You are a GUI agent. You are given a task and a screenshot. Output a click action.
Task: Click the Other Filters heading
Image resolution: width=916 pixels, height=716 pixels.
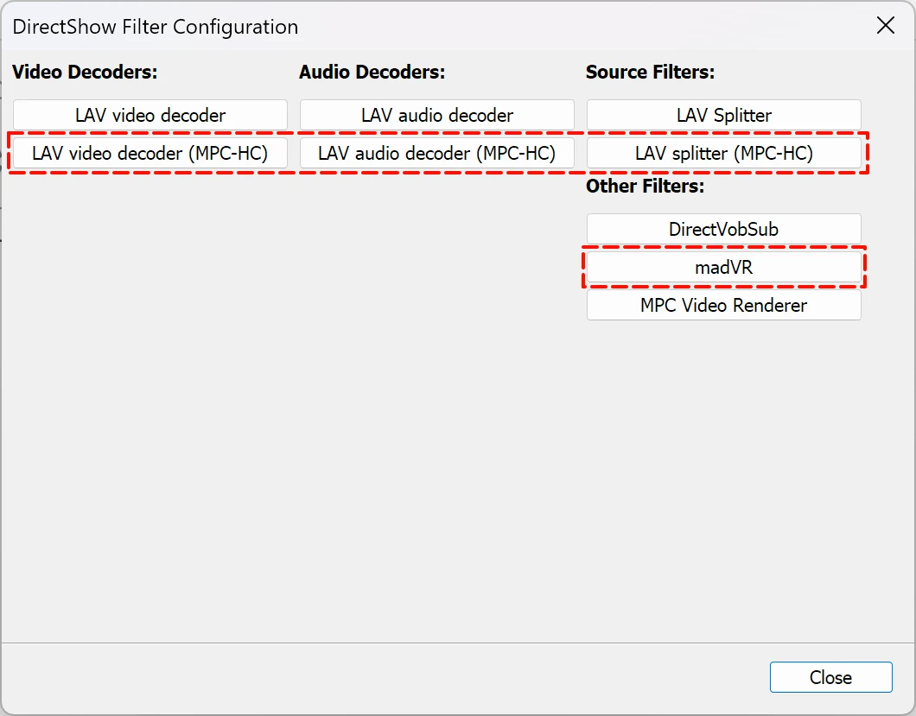click(x=645, y=186)
